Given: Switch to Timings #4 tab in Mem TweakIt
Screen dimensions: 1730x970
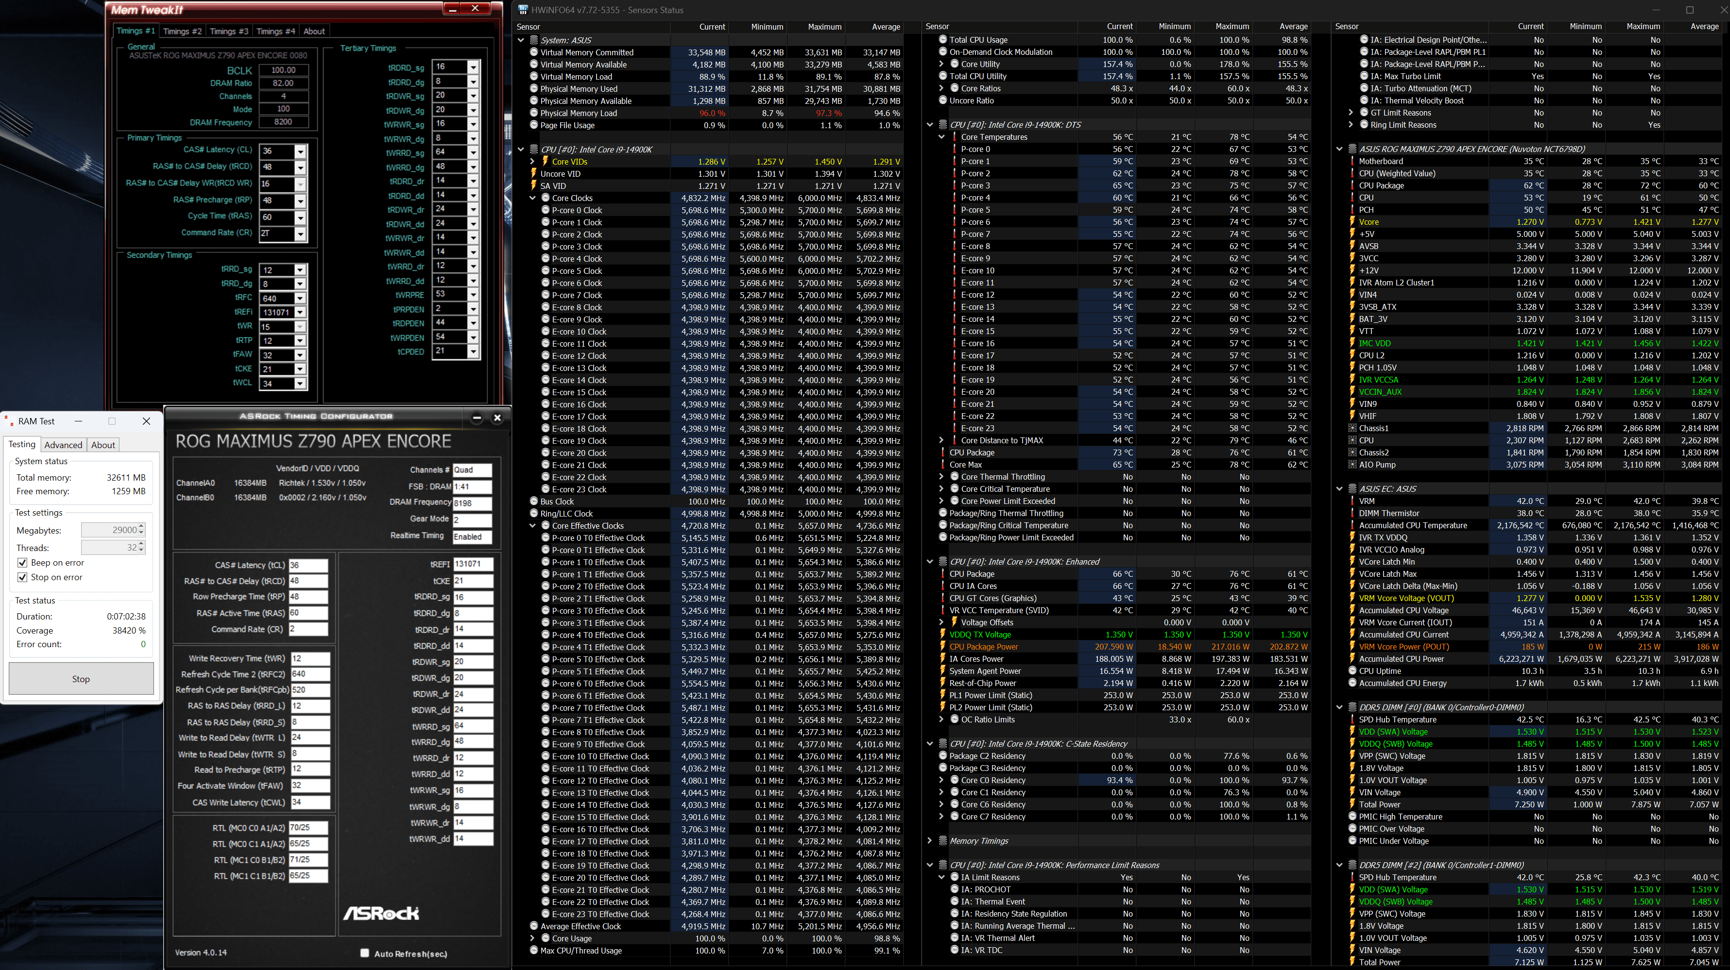Looking at the screenshot, I should [x=276, y=31].
